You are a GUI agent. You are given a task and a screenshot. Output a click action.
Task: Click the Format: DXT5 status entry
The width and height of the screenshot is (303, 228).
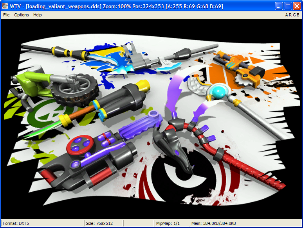point(42,223)
